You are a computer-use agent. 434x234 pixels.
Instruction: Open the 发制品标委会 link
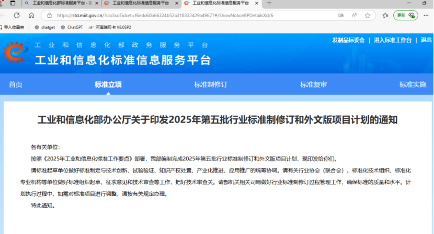[348, 40]
